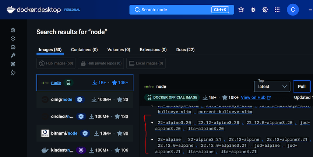313x157 pixels.
Task: Click tag link 22.12-alpine
Action: [x=244, y=139]
